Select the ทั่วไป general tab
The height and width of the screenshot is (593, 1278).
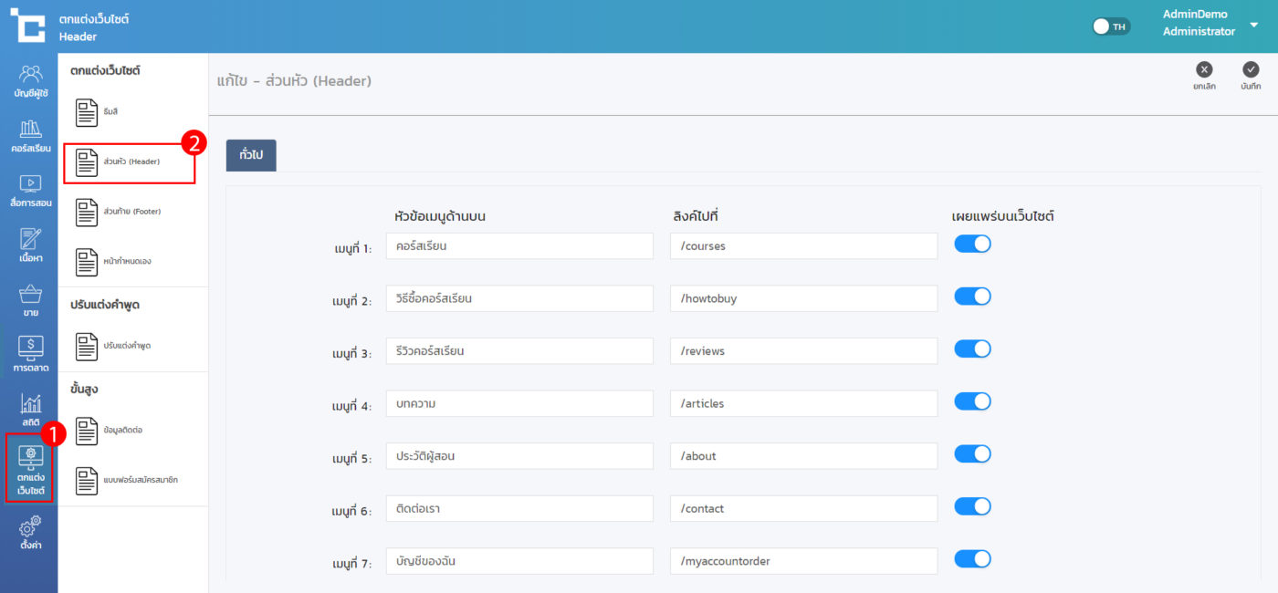(251, 155)
